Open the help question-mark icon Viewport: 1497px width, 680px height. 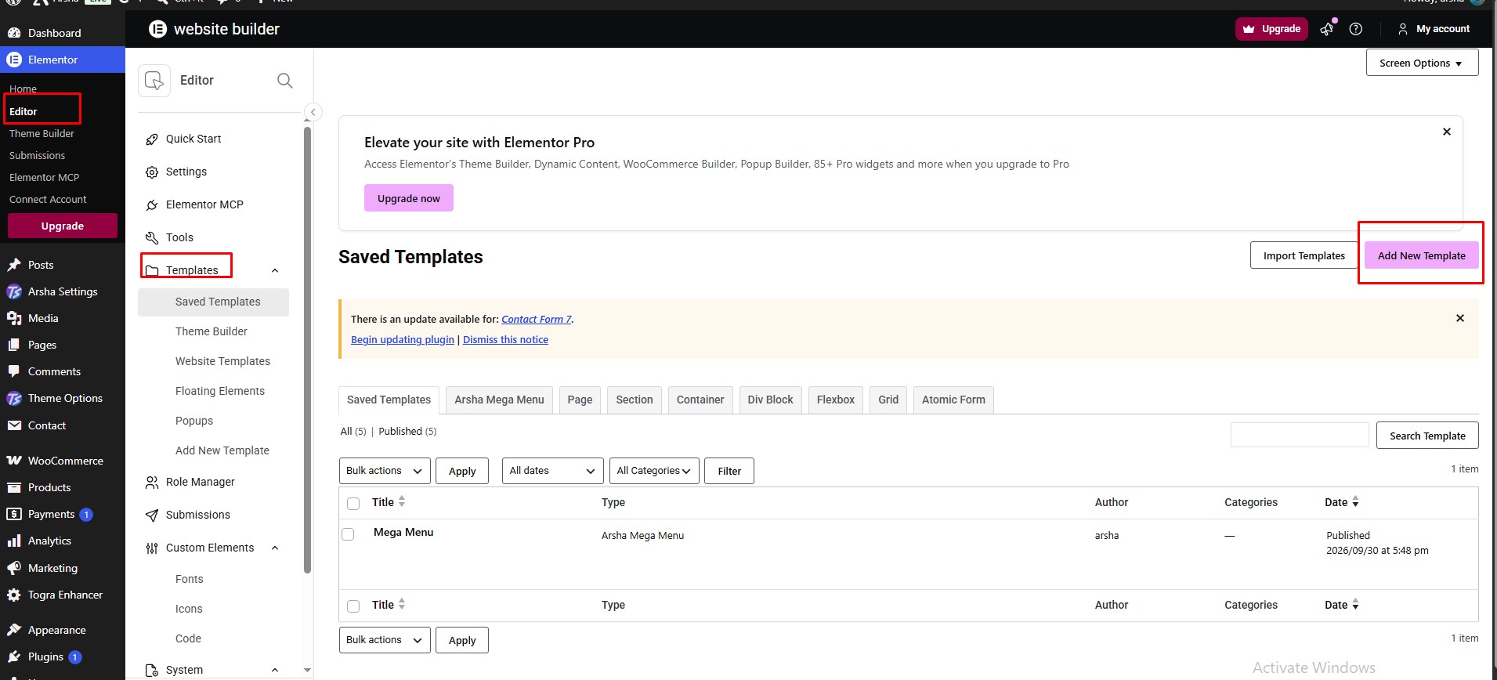click(x=1356, y=29)
